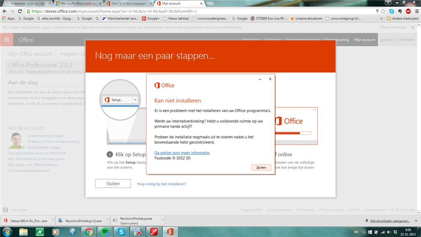Open the Office installer taskbar icon
The image size is (421, 237).
[170, 232]
